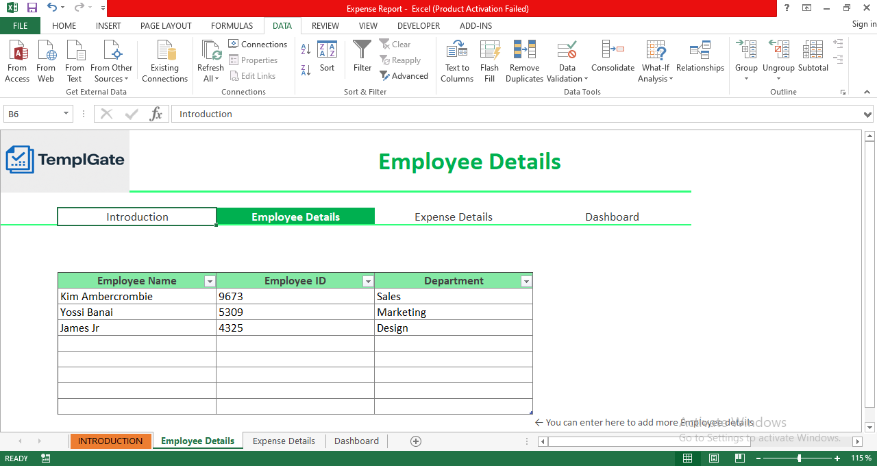
Task: Toggle the Filter funnel button
Action: [362, 57]
